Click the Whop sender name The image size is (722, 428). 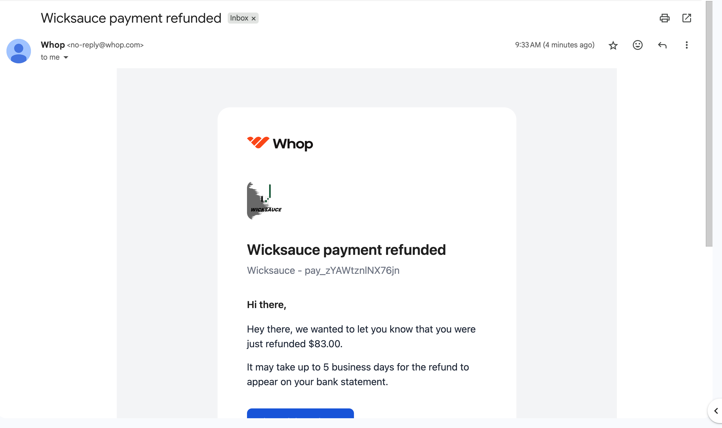pos(53,45)
